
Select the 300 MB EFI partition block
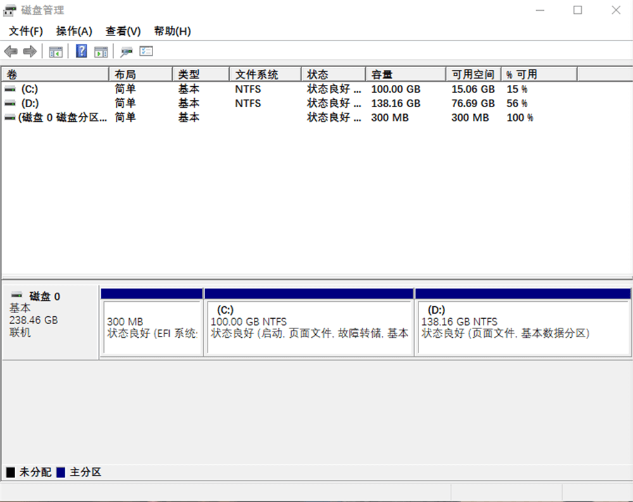152,327
